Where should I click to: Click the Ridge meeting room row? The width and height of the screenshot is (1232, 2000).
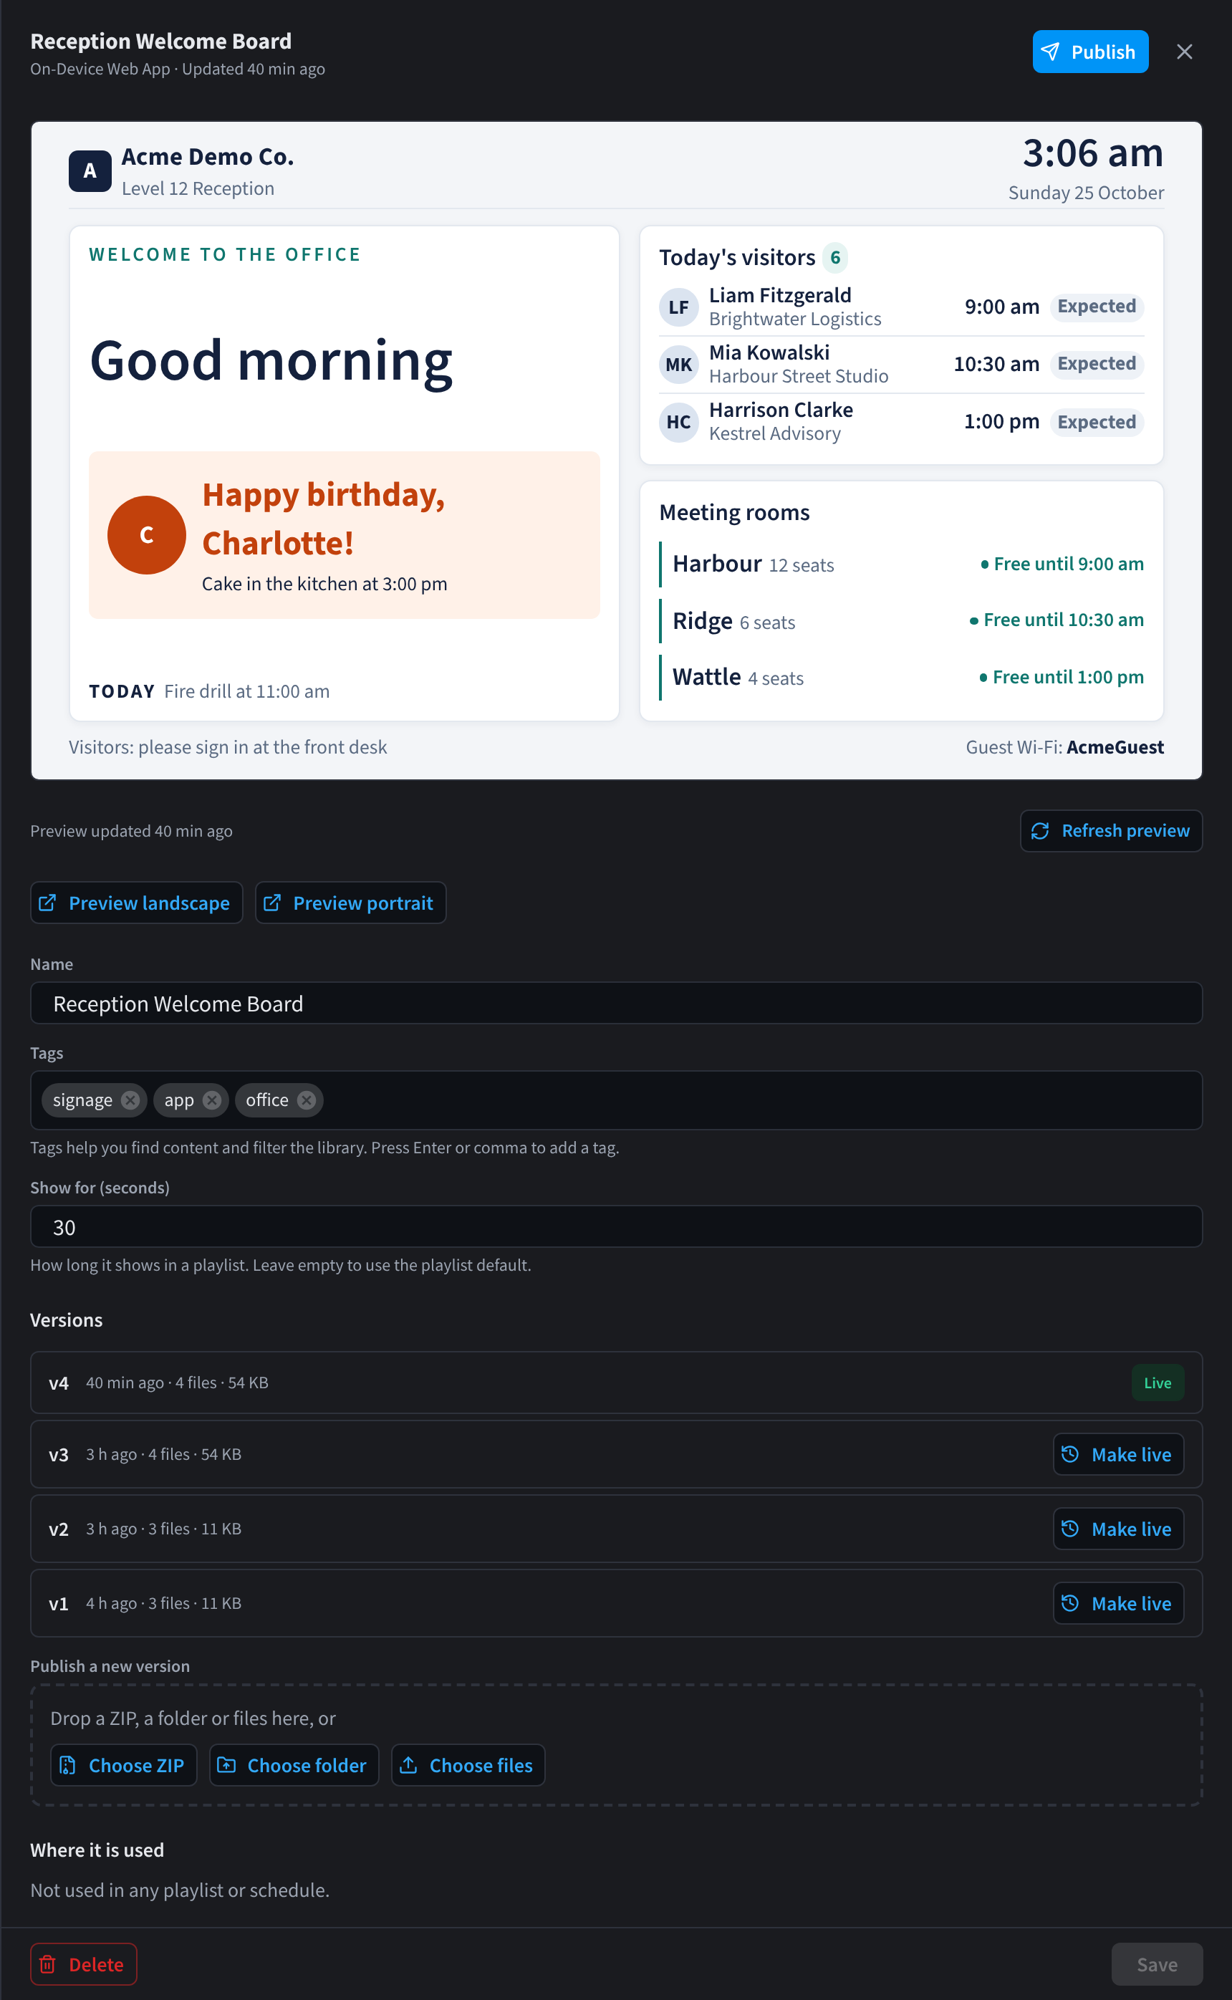click(901, 621)
